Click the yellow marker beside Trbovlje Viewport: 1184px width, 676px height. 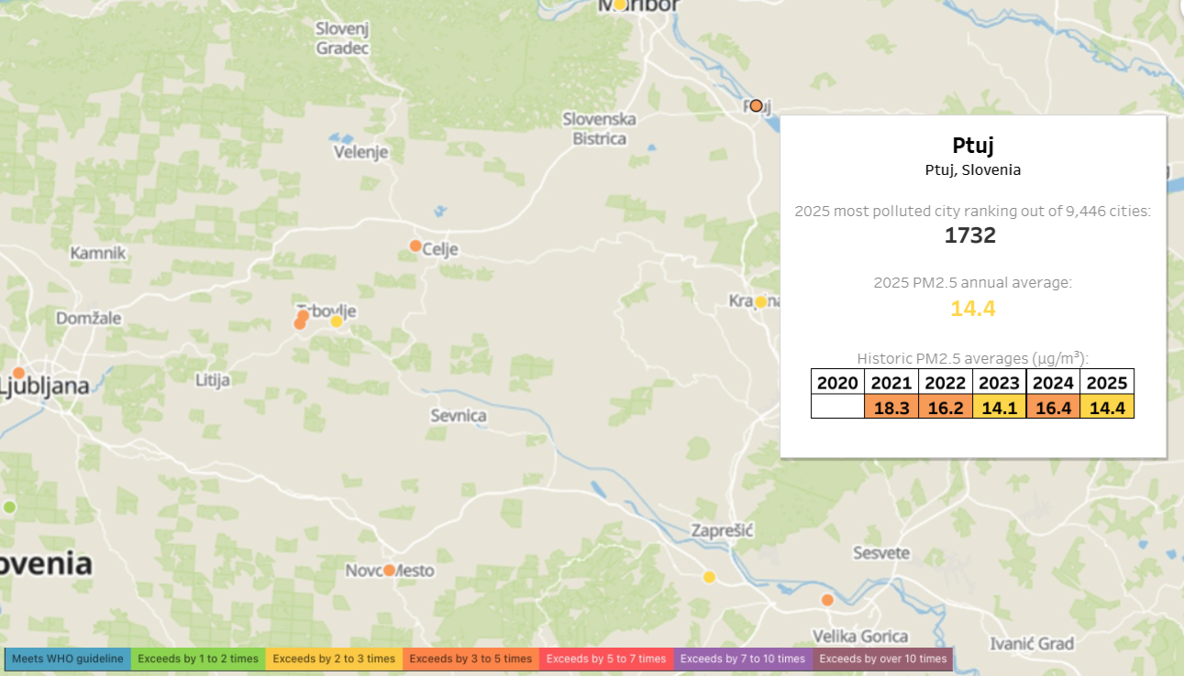(x=337, y=322)
